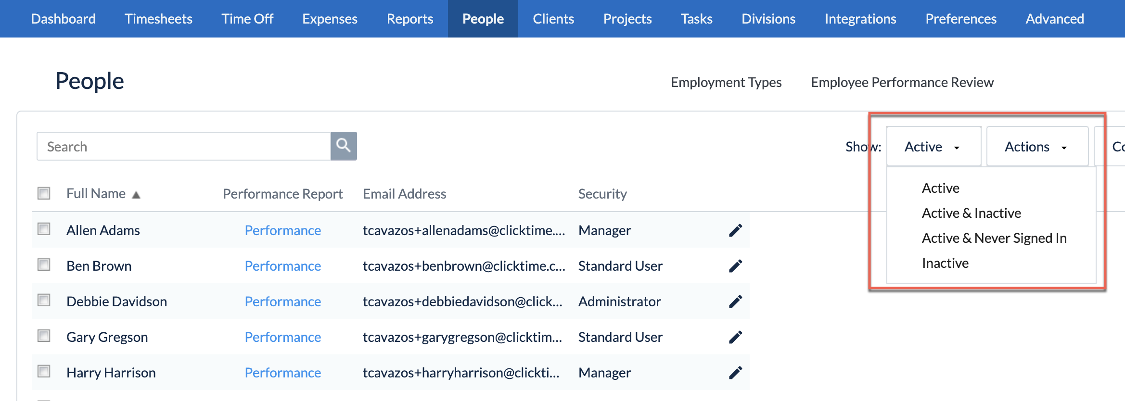Open the Preferences tab
The width and height of the screenshot is (1125, 401).
(x=961, y=19)
